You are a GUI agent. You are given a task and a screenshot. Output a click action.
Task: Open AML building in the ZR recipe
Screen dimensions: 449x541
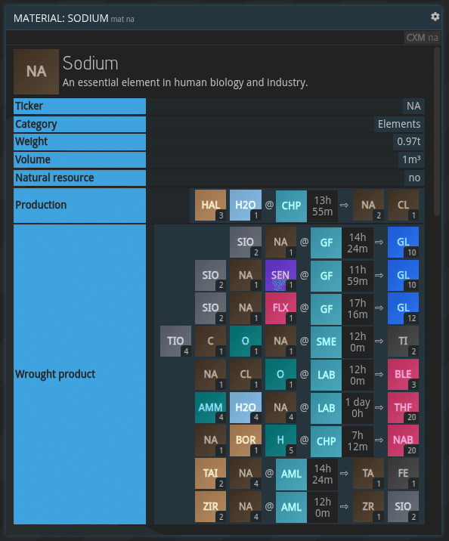click(291, 507)
